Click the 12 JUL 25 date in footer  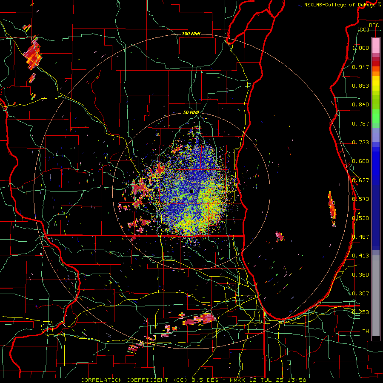coord(267,380)
